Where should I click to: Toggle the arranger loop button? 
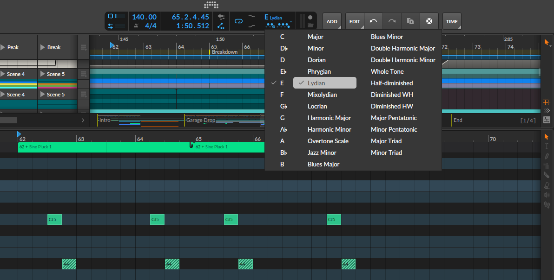(238, 21)
